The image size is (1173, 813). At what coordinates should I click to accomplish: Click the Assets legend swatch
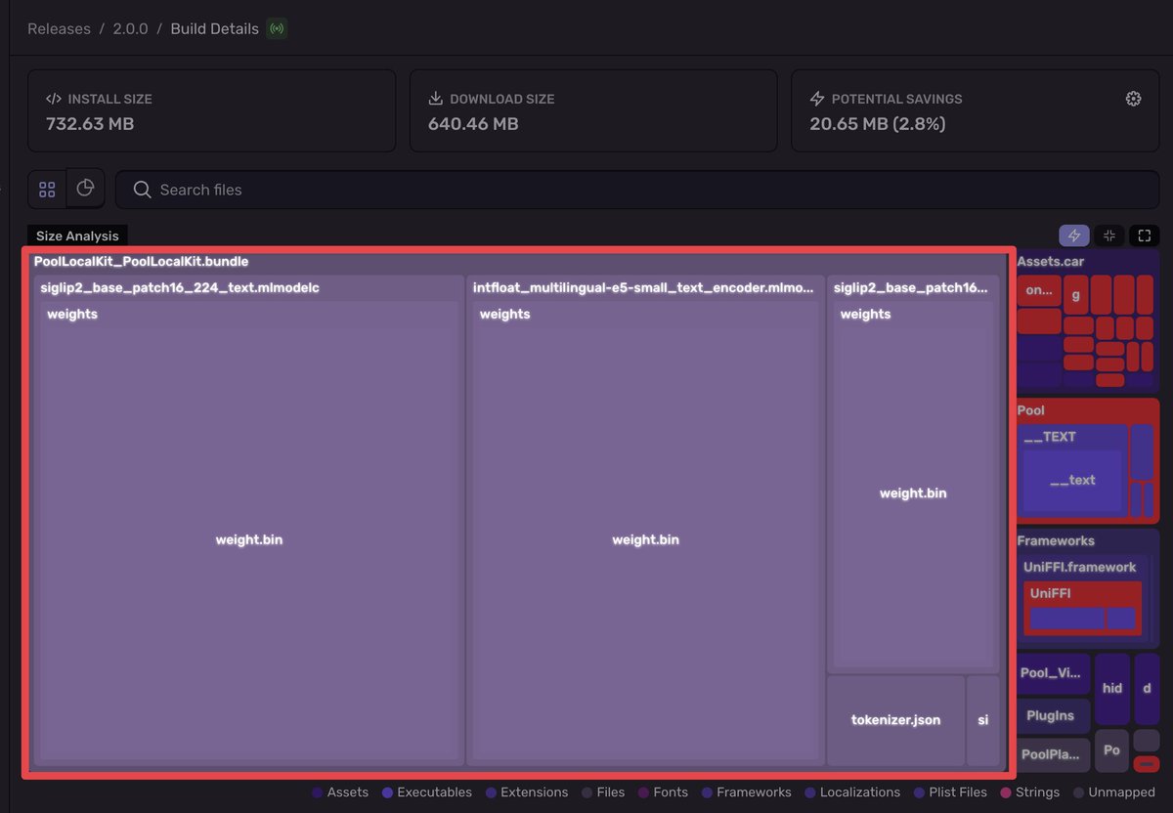coord(318,792)
